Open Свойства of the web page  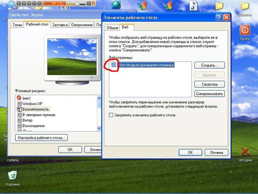point(209,84)
